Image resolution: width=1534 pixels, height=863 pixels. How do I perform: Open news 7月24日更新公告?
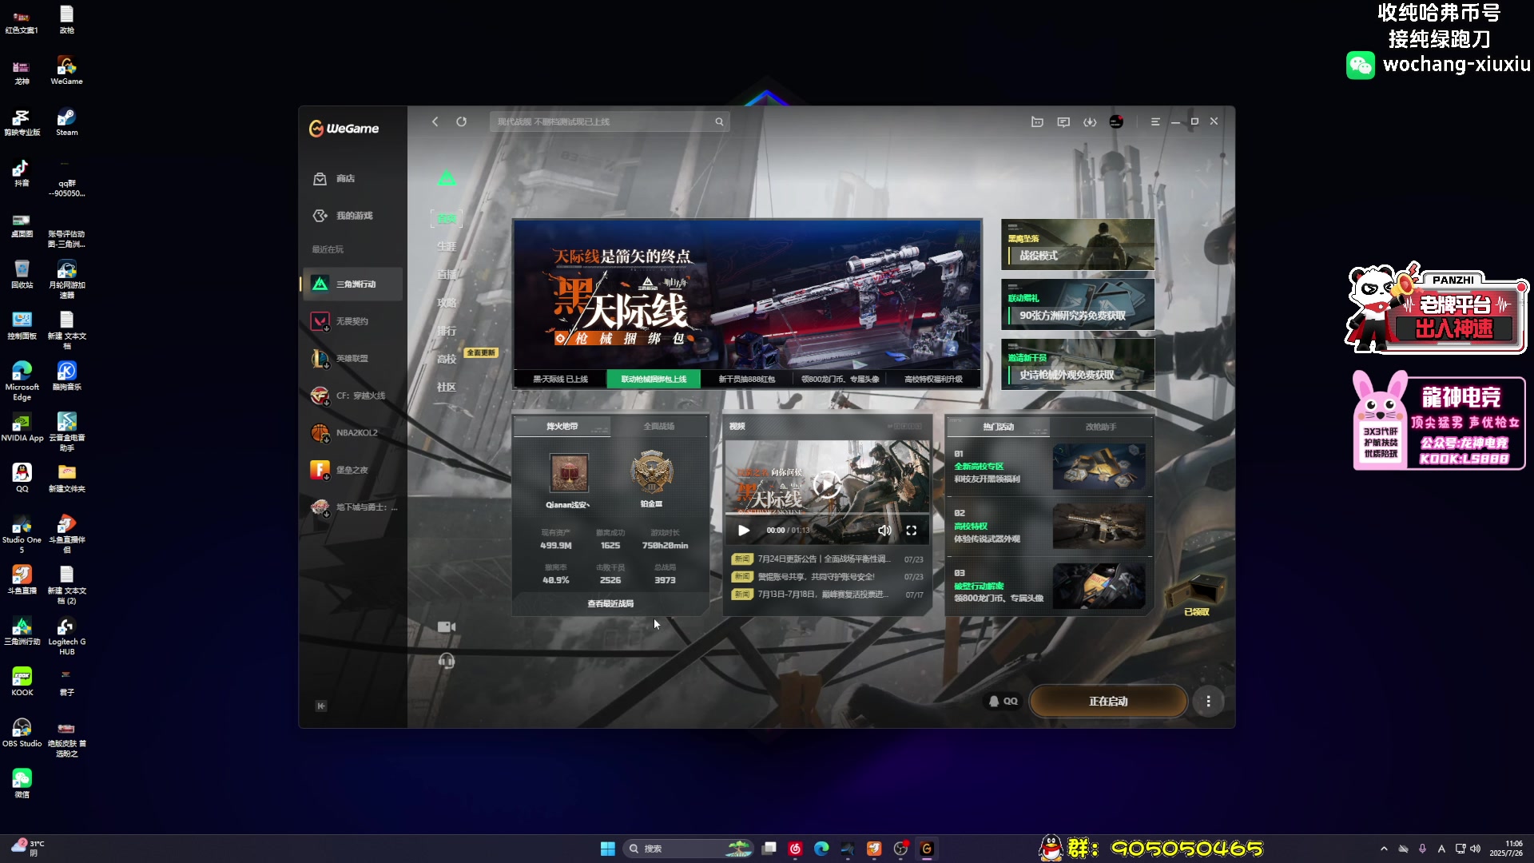(x=827, y=559)
